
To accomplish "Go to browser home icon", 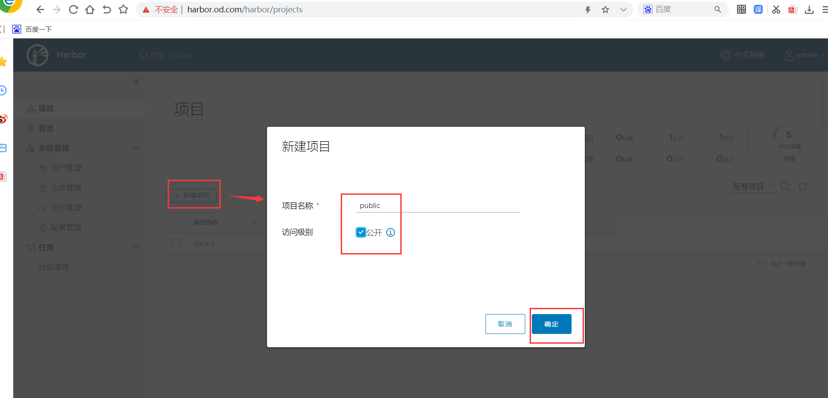I will 90,10.
